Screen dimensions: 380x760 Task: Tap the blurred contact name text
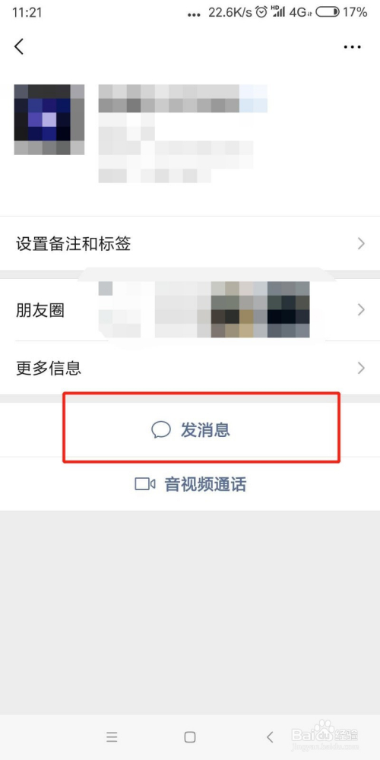(182, 99)
